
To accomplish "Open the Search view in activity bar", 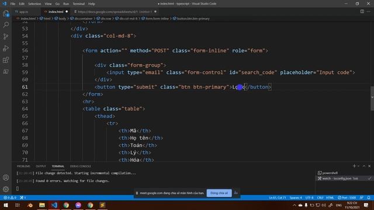I will click(6, 24).
